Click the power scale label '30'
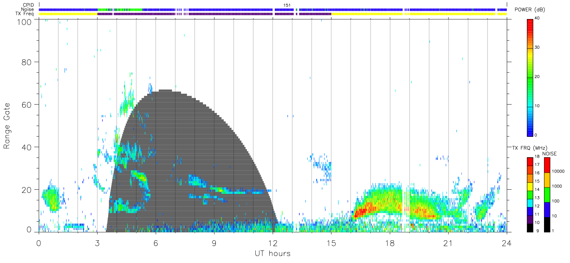 [x=538, y=48]
